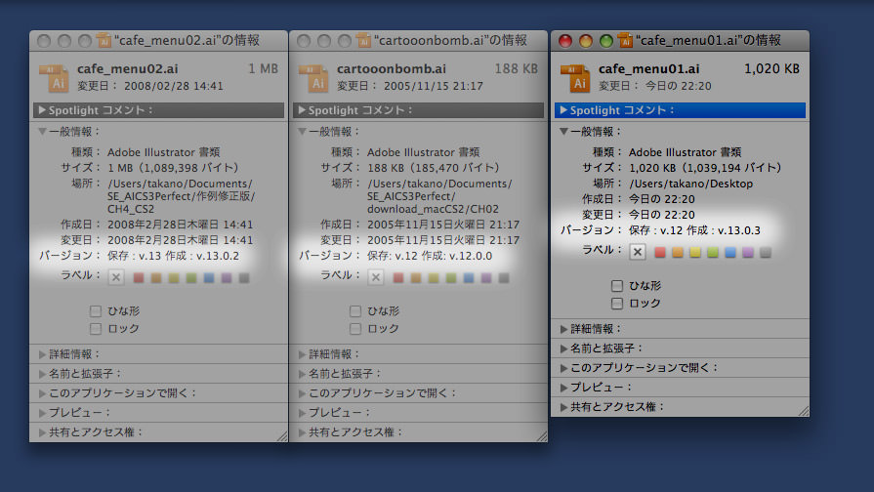Tick ロック checkbox in cafe_menu01.ai window

pos(616,304)
